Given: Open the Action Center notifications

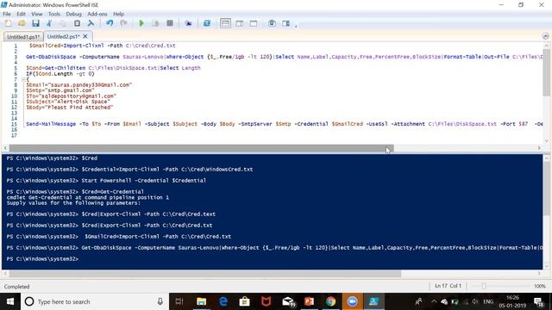Looking at the screenshot, I should pos(538,301).
